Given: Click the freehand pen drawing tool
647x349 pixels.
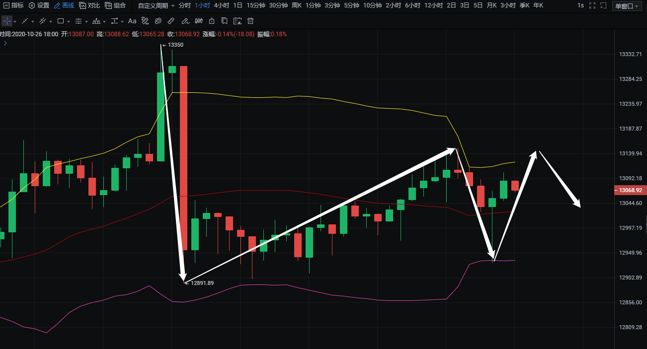Looking at the screenshot, I should coord(185,21).
